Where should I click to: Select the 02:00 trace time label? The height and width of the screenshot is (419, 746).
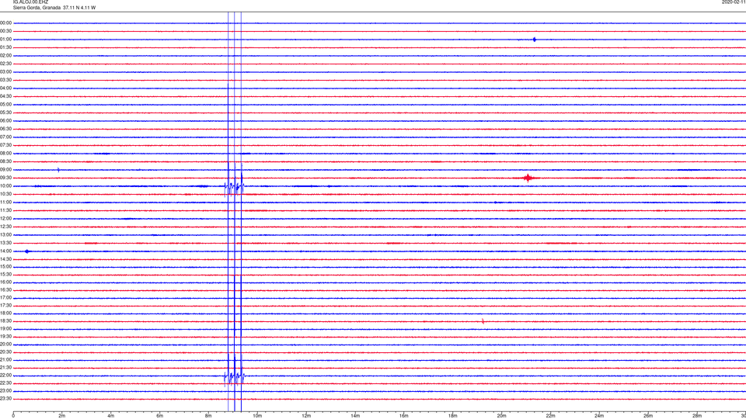tap(5, 56)
